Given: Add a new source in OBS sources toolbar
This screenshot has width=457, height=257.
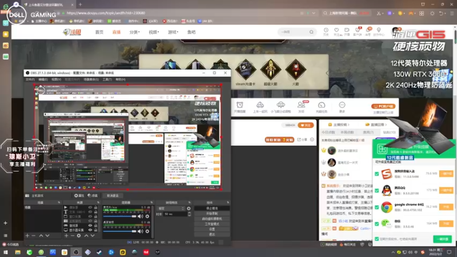Looking at the screenshot, I should pos(66,235).
